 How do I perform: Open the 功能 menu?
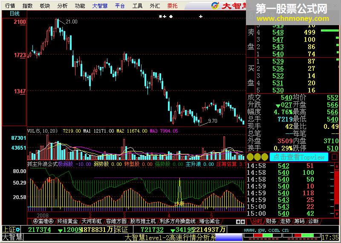click(80, 6)
